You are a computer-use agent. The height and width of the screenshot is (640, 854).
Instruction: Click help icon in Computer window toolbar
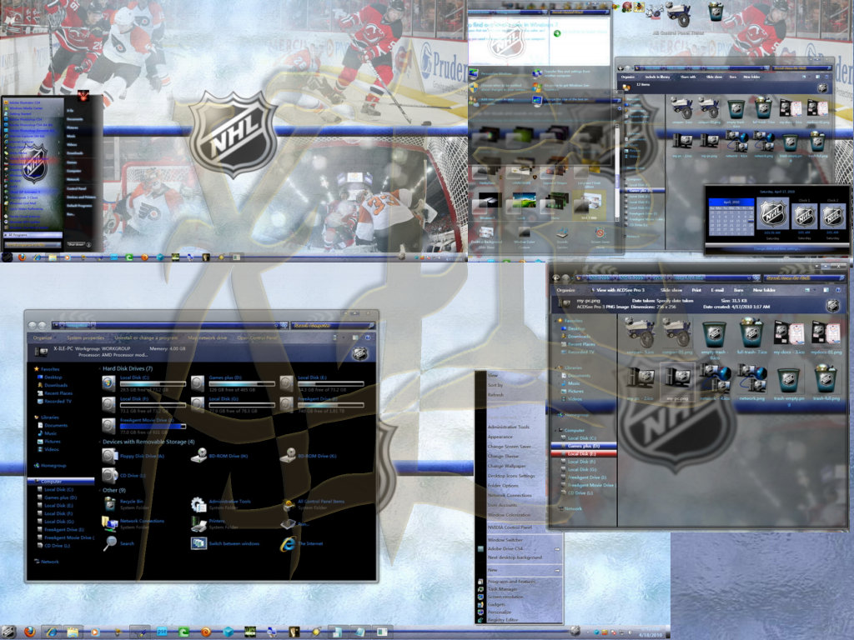(368, 338)
